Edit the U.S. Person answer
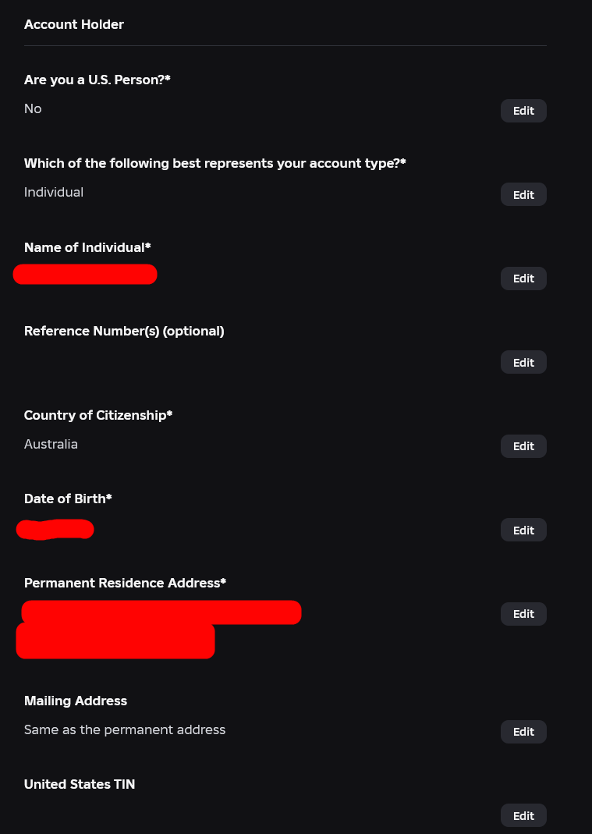 [523, 111]
